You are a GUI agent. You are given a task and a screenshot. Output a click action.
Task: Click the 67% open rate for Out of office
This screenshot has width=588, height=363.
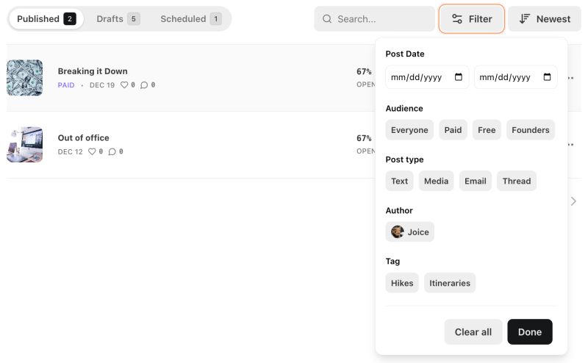[364, 138]
